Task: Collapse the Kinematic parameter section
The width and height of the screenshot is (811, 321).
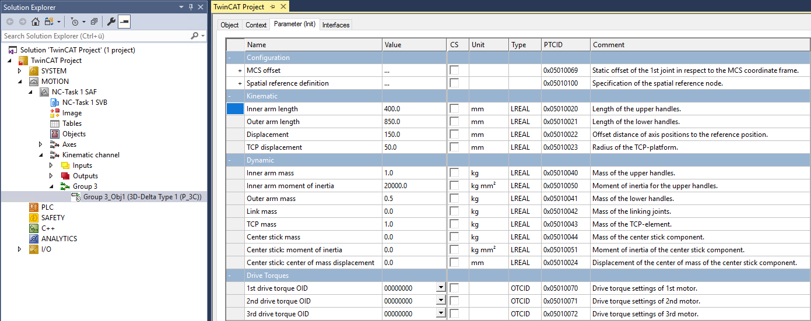Action: (x=230, y=96)
